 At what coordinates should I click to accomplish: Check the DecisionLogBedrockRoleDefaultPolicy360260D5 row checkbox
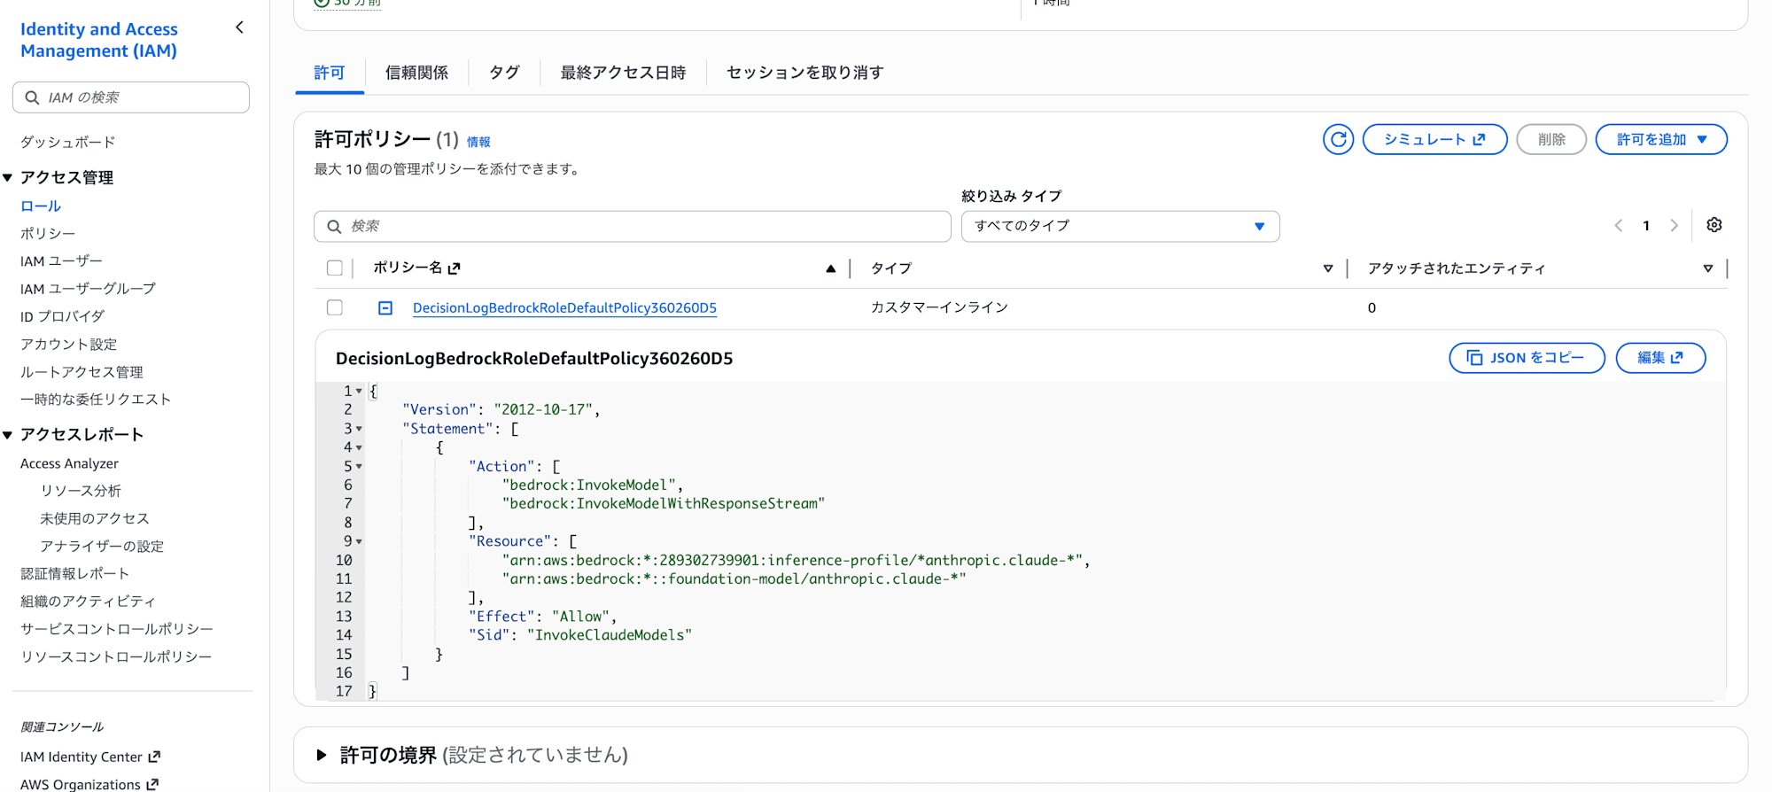[335, 307]
